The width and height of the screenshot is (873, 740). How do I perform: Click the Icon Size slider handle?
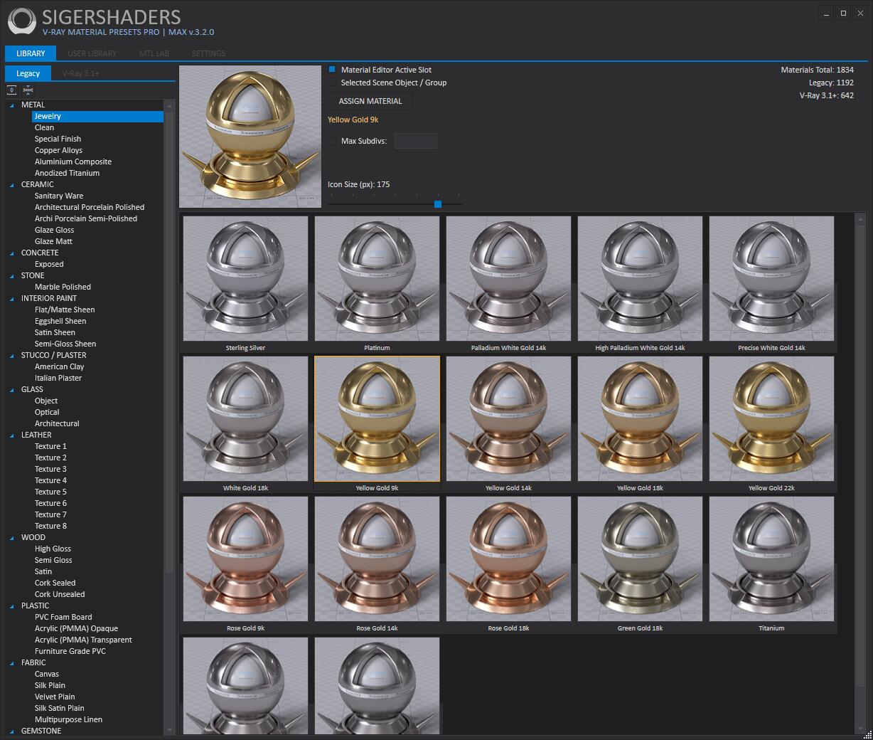pos(438,204)
